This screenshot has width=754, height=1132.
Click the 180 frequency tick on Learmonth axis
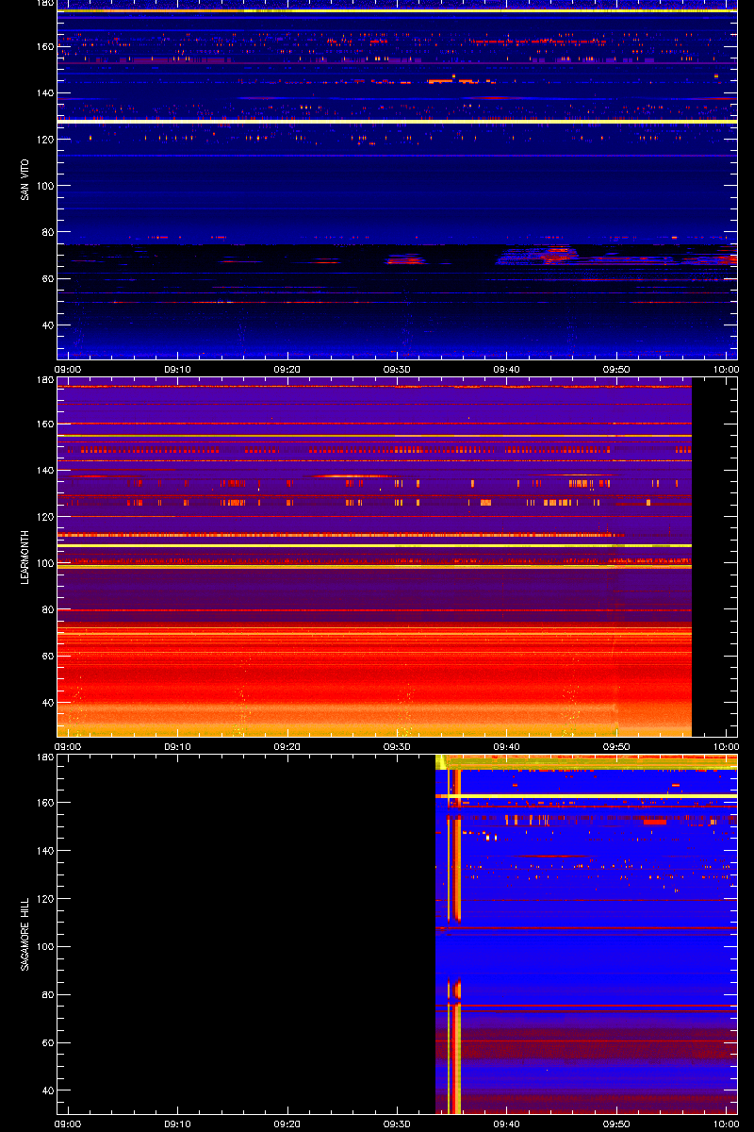pyautogui.click(x=43, y=380)
